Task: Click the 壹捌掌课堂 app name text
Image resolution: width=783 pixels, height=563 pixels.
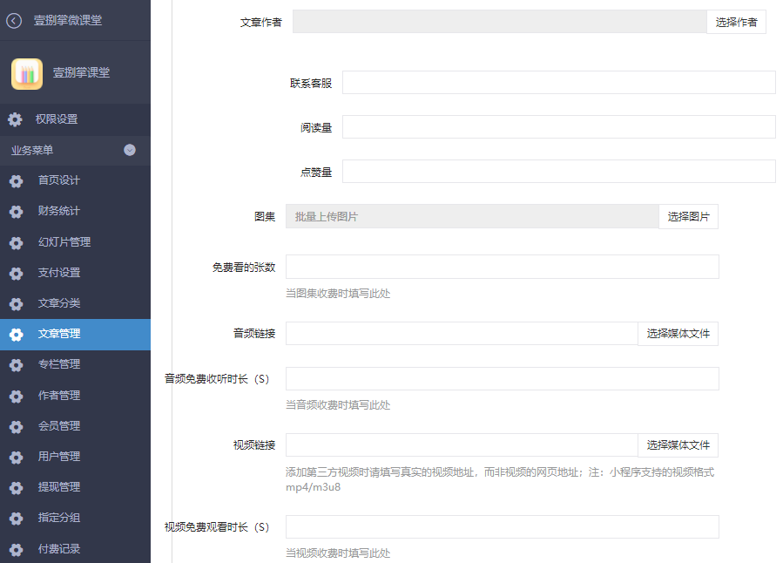Action: (x=81, y=73)
